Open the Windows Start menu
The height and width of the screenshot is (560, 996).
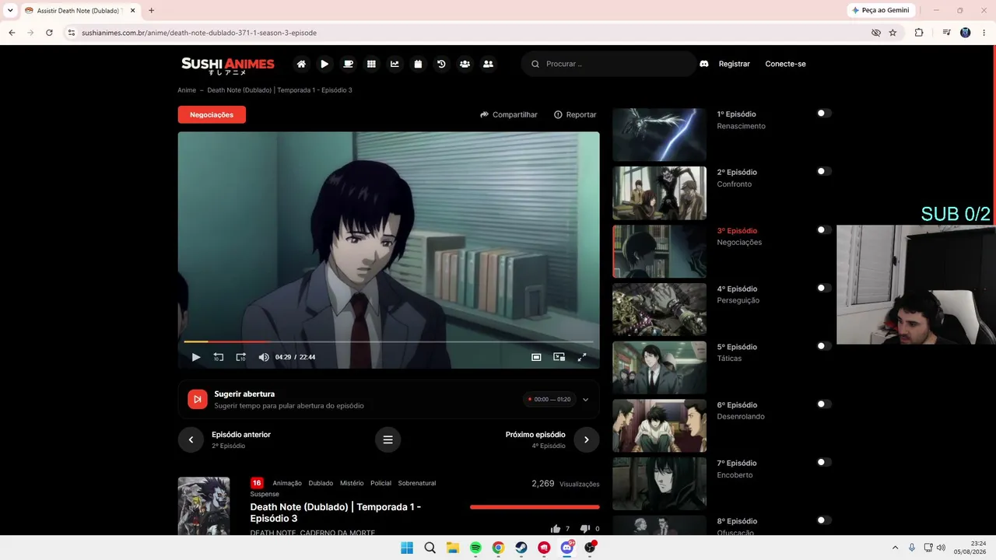point(407,548)
